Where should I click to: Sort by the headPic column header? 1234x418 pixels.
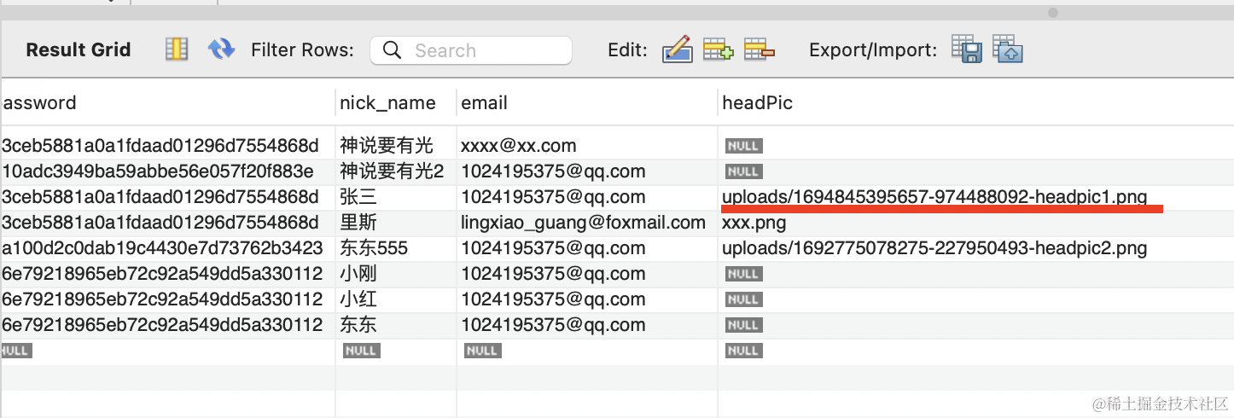(757, 103)
